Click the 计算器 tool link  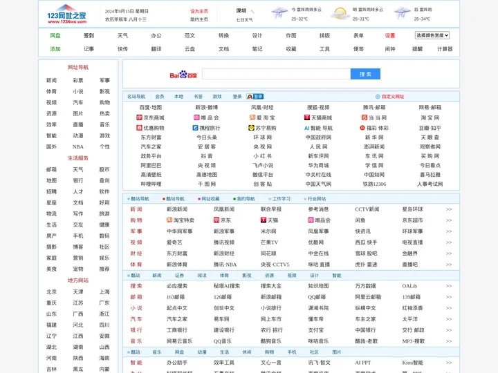tap(445, 49)
